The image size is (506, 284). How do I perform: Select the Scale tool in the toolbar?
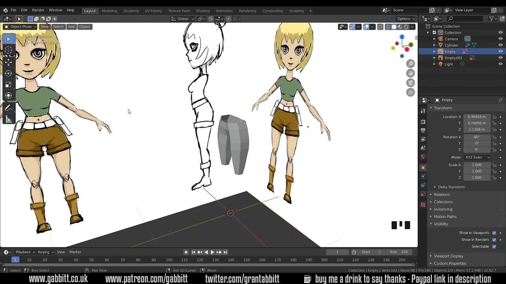[x=9, y=84]
